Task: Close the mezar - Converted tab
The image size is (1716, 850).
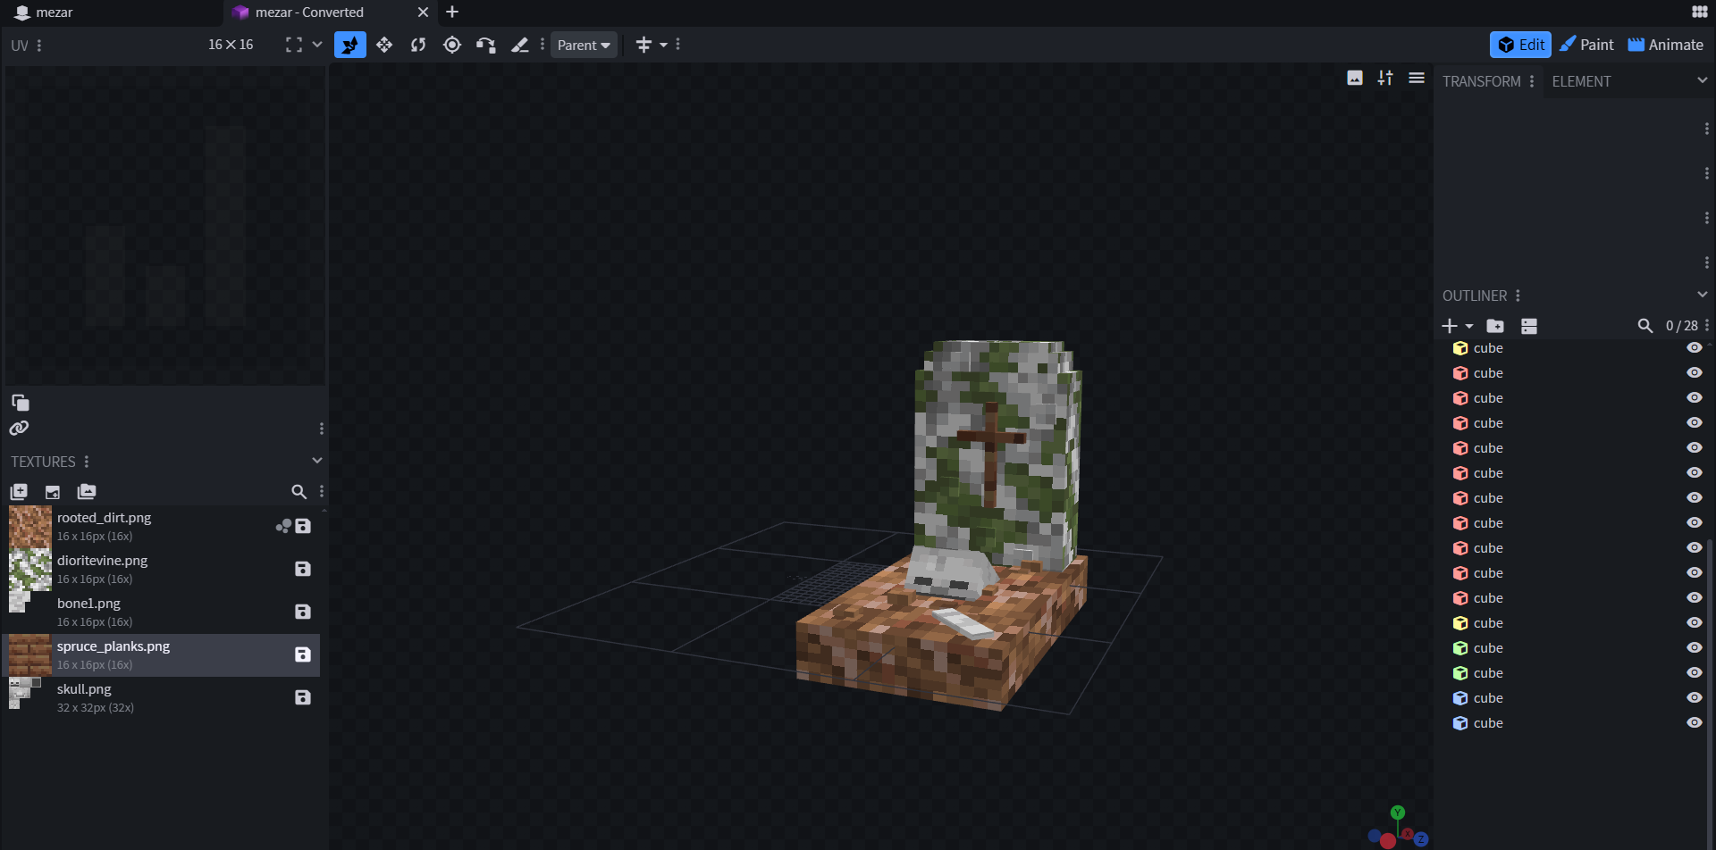Action: click(424, 12)
